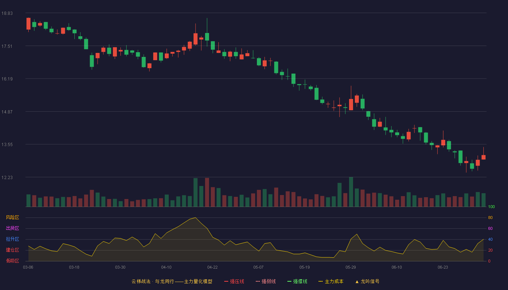Click the 出货区 zone label

point(12,228)
